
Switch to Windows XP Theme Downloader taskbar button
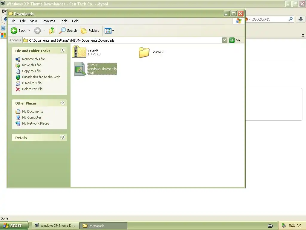click(55, 226)
